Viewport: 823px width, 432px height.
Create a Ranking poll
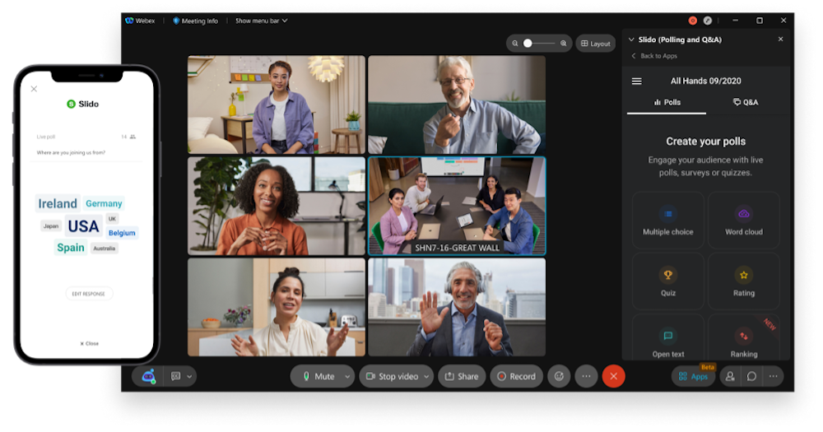point(744,338)
